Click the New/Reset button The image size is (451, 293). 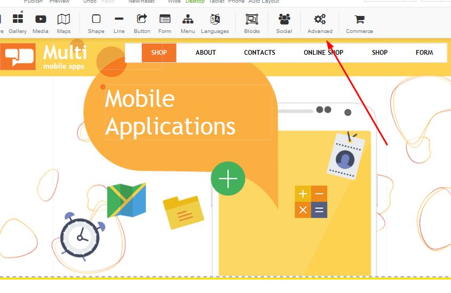[141, 2]
